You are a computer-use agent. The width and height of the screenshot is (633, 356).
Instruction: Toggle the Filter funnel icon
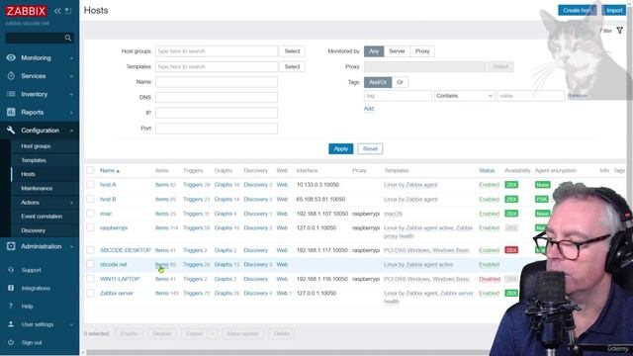[x=620, y=31]
